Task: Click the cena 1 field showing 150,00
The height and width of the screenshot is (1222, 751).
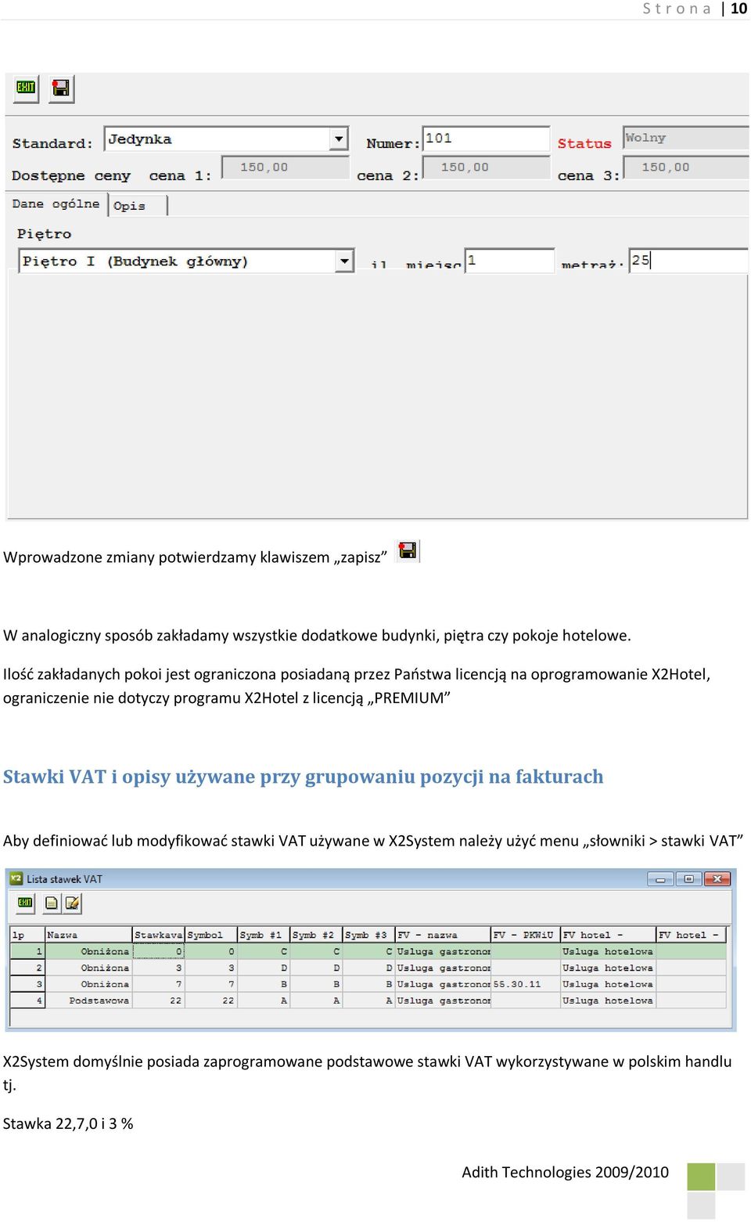Action: (x=286, y=168)
